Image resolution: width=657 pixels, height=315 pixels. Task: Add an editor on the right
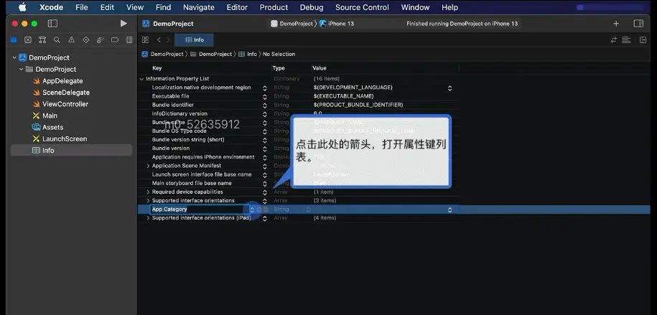pos(643,39)
